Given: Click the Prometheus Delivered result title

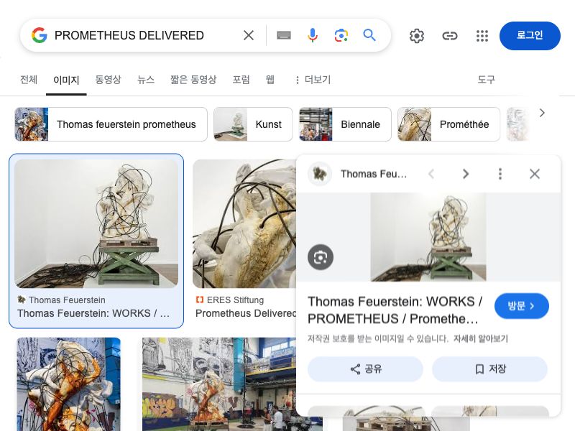Looking at the screenshot, I should [246, 313].
